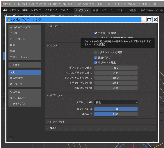Open システム preferences section
164x148 pixels.
coord(25,92)
